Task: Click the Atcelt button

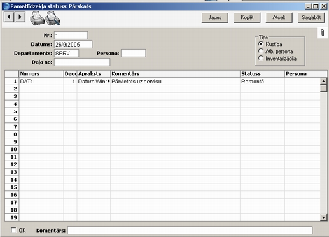Action: pos(279,17)
